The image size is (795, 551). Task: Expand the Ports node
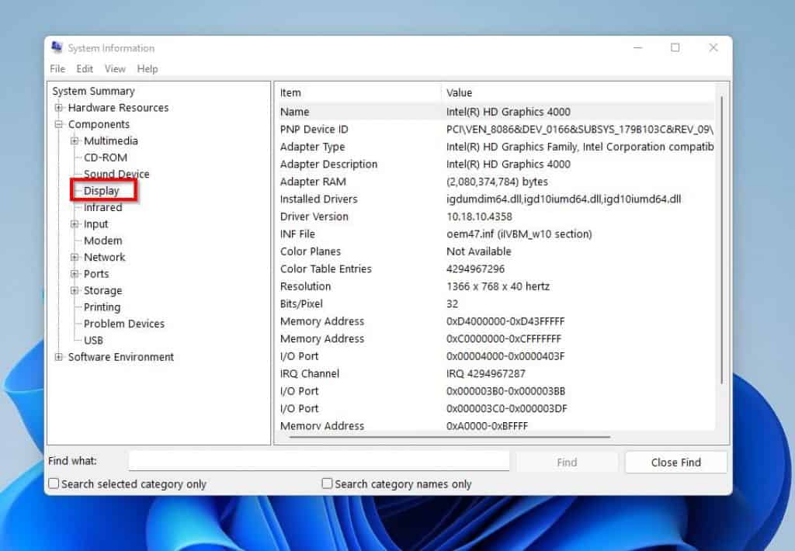click(x=75, y=274)
